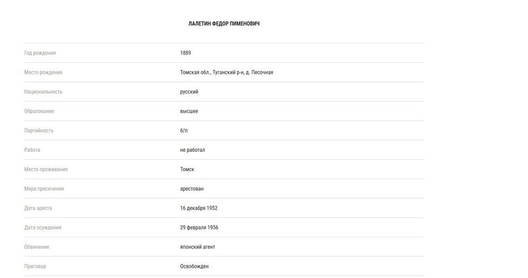Click the accusation value японский агент

pyautogui.click(x=197, y=247)
